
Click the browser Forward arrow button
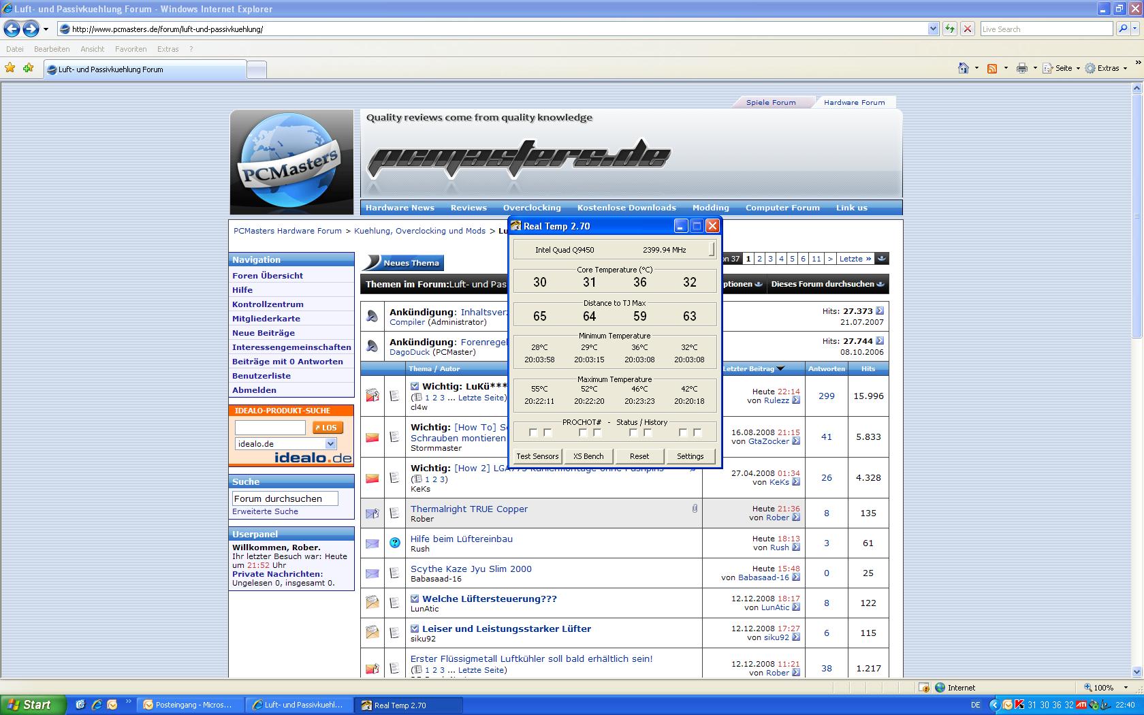click(x=31, y=29)
